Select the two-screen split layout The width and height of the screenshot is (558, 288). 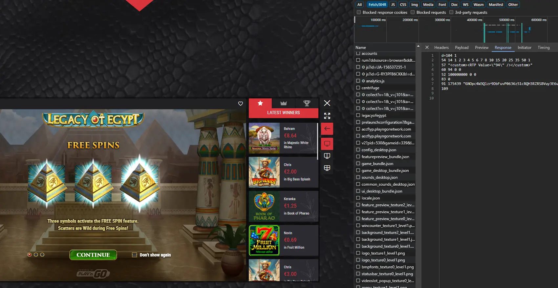pos(327,156)
